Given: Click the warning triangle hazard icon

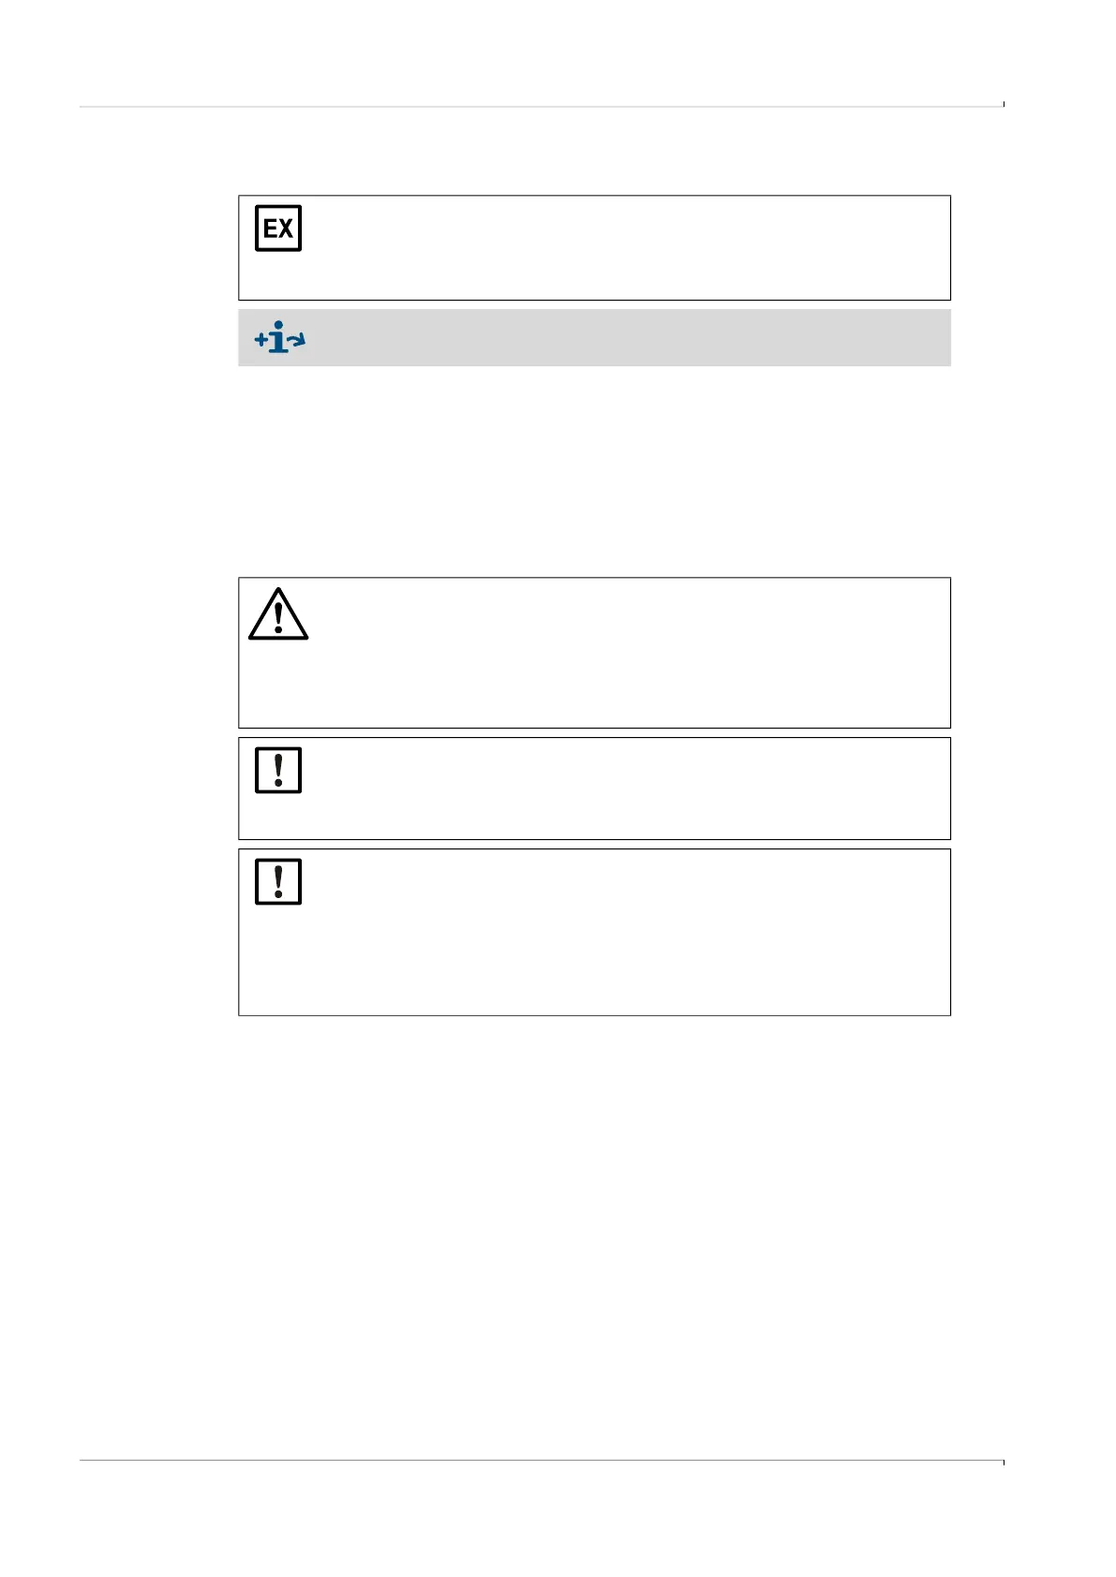Looking at the screenshot, I should pyautogui.click(x=278, y=614).
